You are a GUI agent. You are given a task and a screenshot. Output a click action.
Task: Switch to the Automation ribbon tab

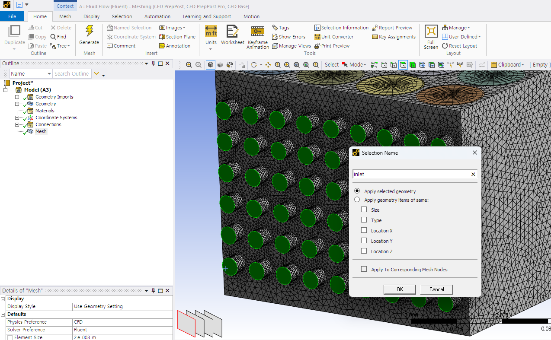point(157,16)
